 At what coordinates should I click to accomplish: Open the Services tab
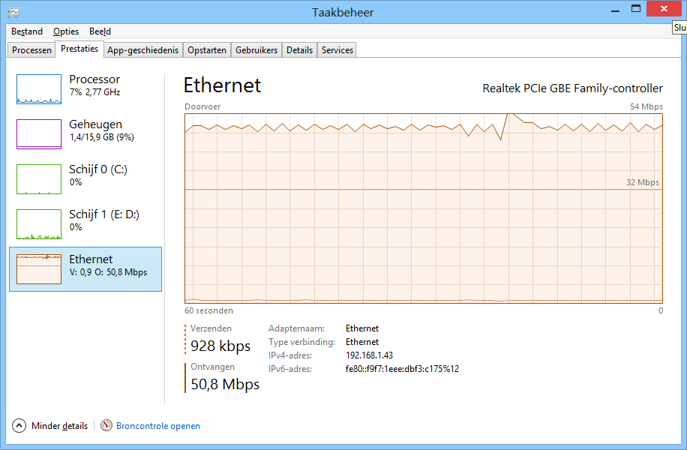(336, 50)
